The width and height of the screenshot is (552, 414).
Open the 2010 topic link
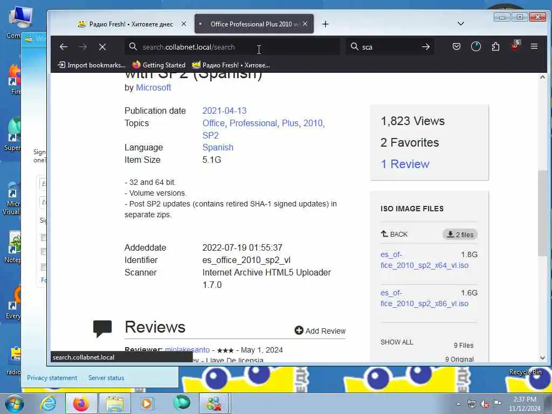point(313,123)
